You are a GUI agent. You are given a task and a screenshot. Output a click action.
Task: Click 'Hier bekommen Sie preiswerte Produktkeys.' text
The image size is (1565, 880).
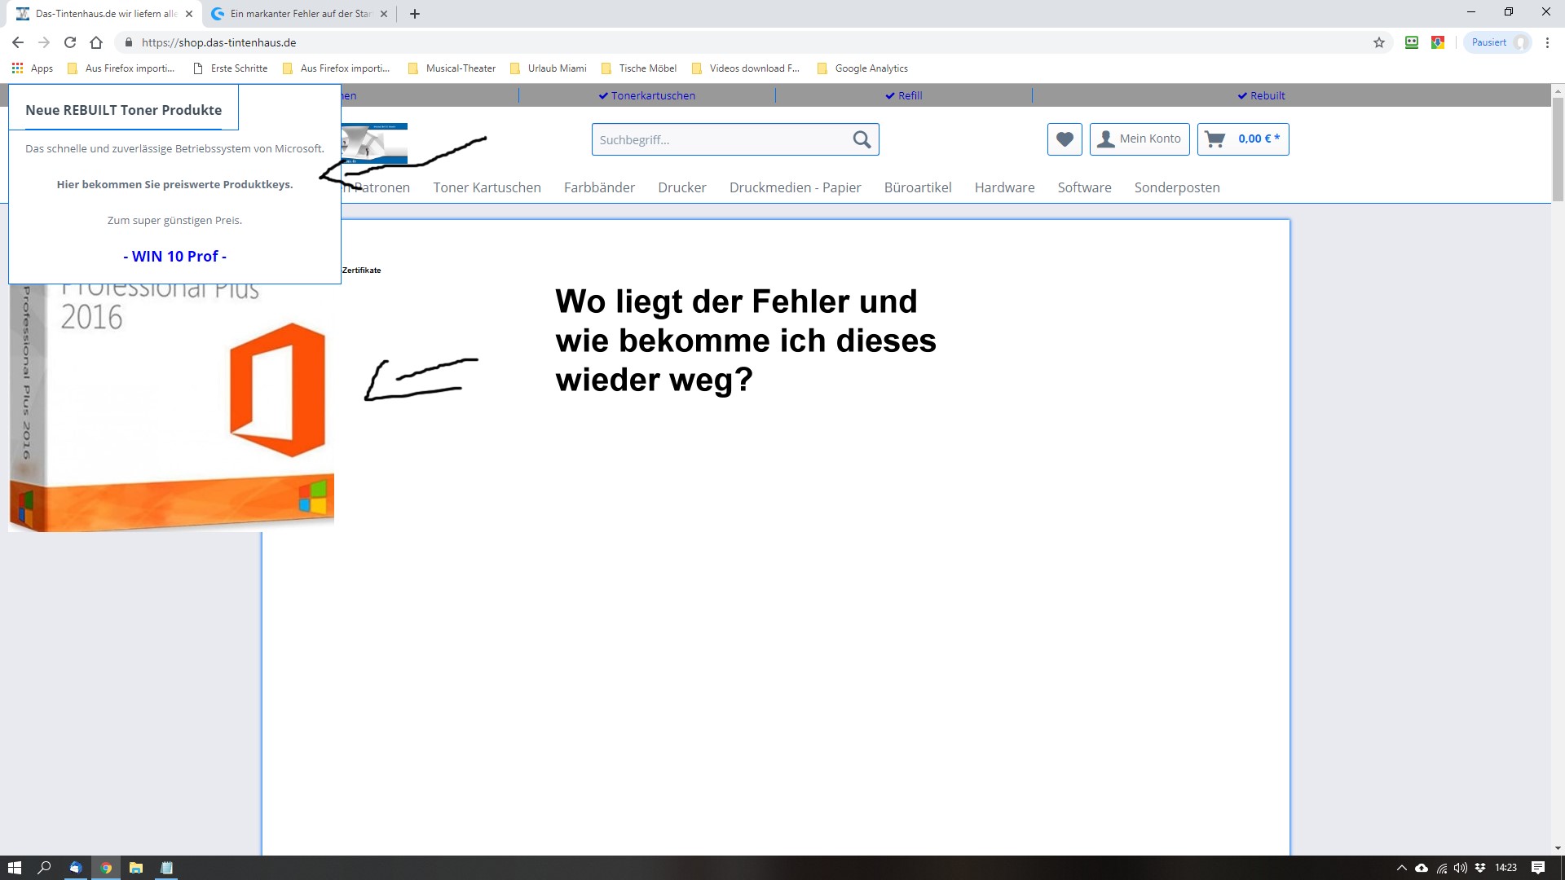174,184
